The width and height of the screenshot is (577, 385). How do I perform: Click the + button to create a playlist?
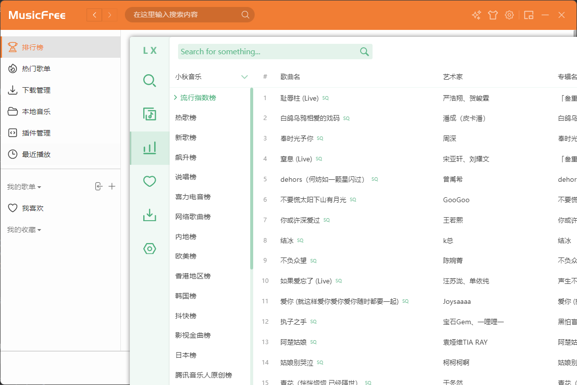click(112, 185)
